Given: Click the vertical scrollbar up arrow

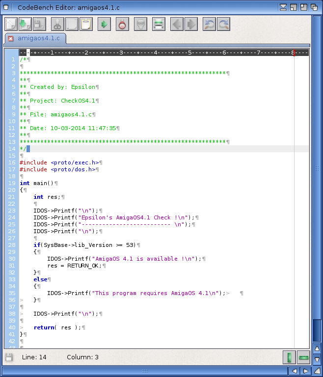Looking at the screenshot, I should [317, 349].
